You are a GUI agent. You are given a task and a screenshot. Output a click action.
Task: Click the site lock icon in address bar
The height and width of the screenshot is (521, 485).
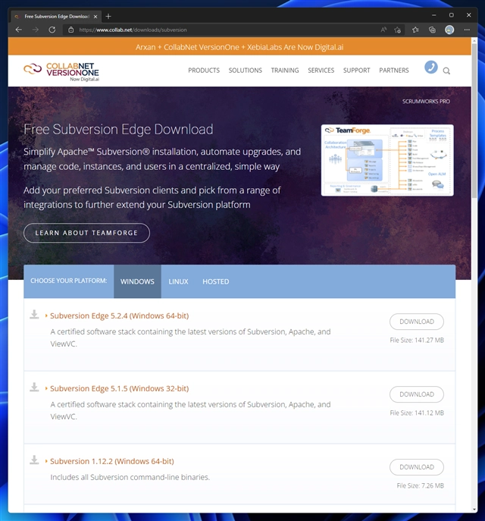pos(70,30)
